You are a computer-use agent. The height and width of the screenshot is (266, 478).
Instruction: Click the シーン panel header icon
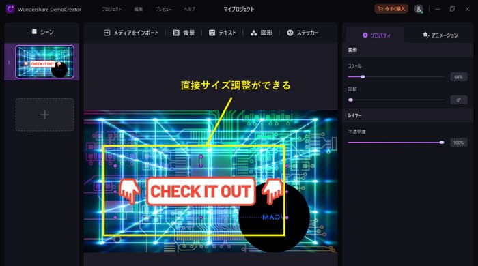(34, 31)
